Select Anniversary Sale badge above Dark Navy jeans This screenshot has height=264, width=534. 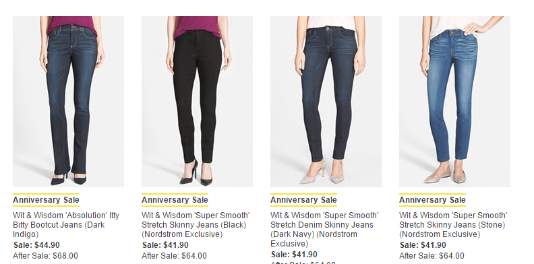303,200
